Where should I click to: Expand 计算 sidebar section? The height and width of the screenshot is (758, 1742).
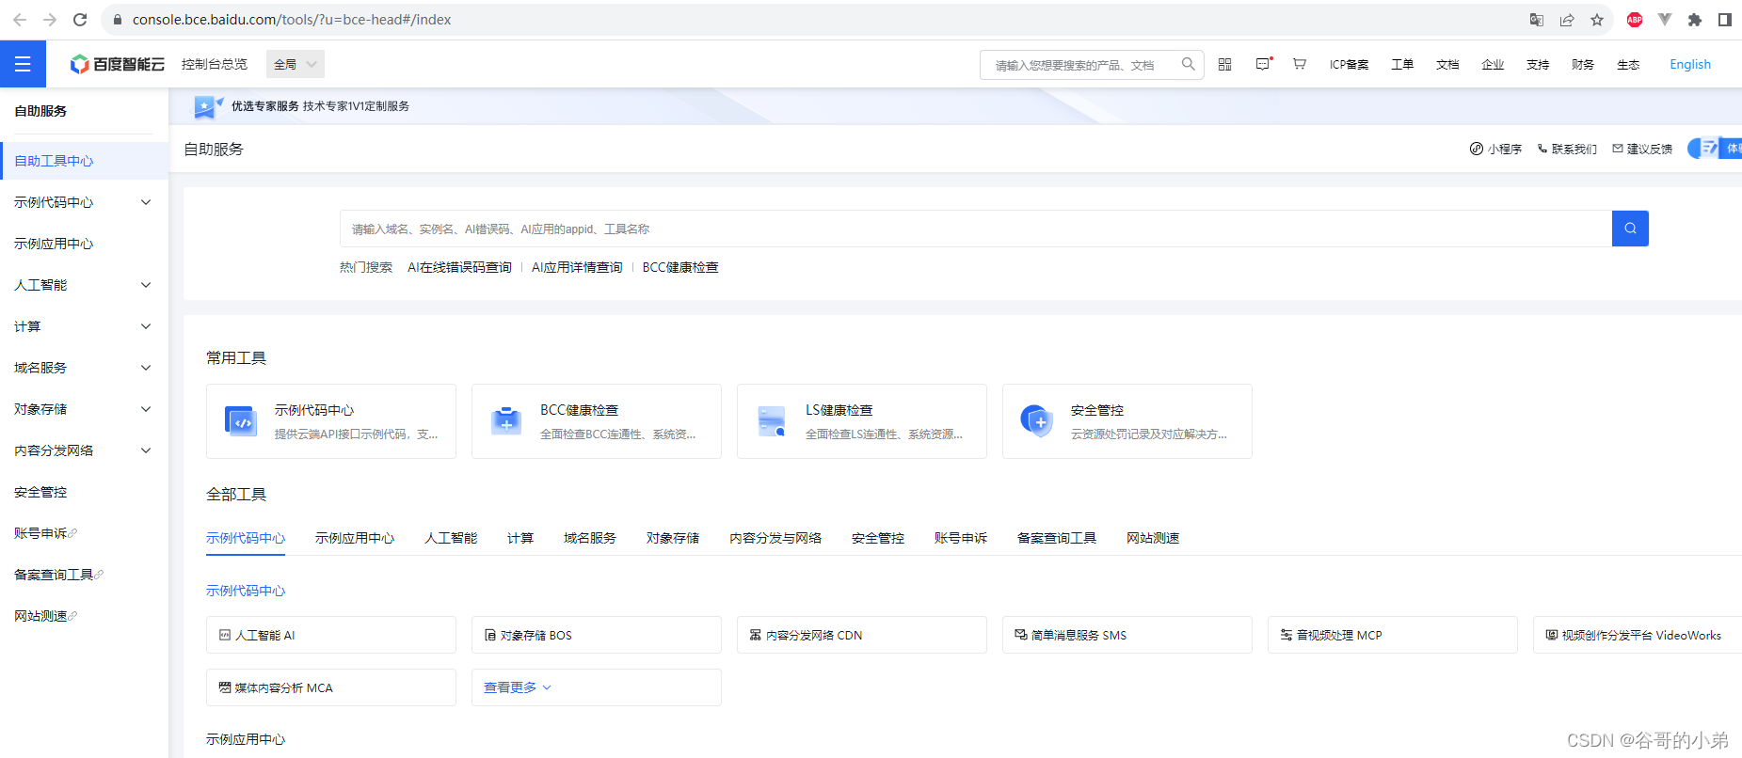[146, 326]
